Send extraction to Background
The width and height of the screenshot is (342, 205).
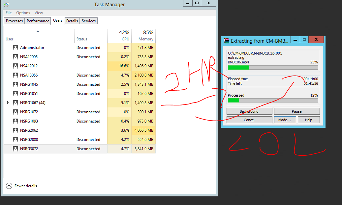tap(249, 111)
